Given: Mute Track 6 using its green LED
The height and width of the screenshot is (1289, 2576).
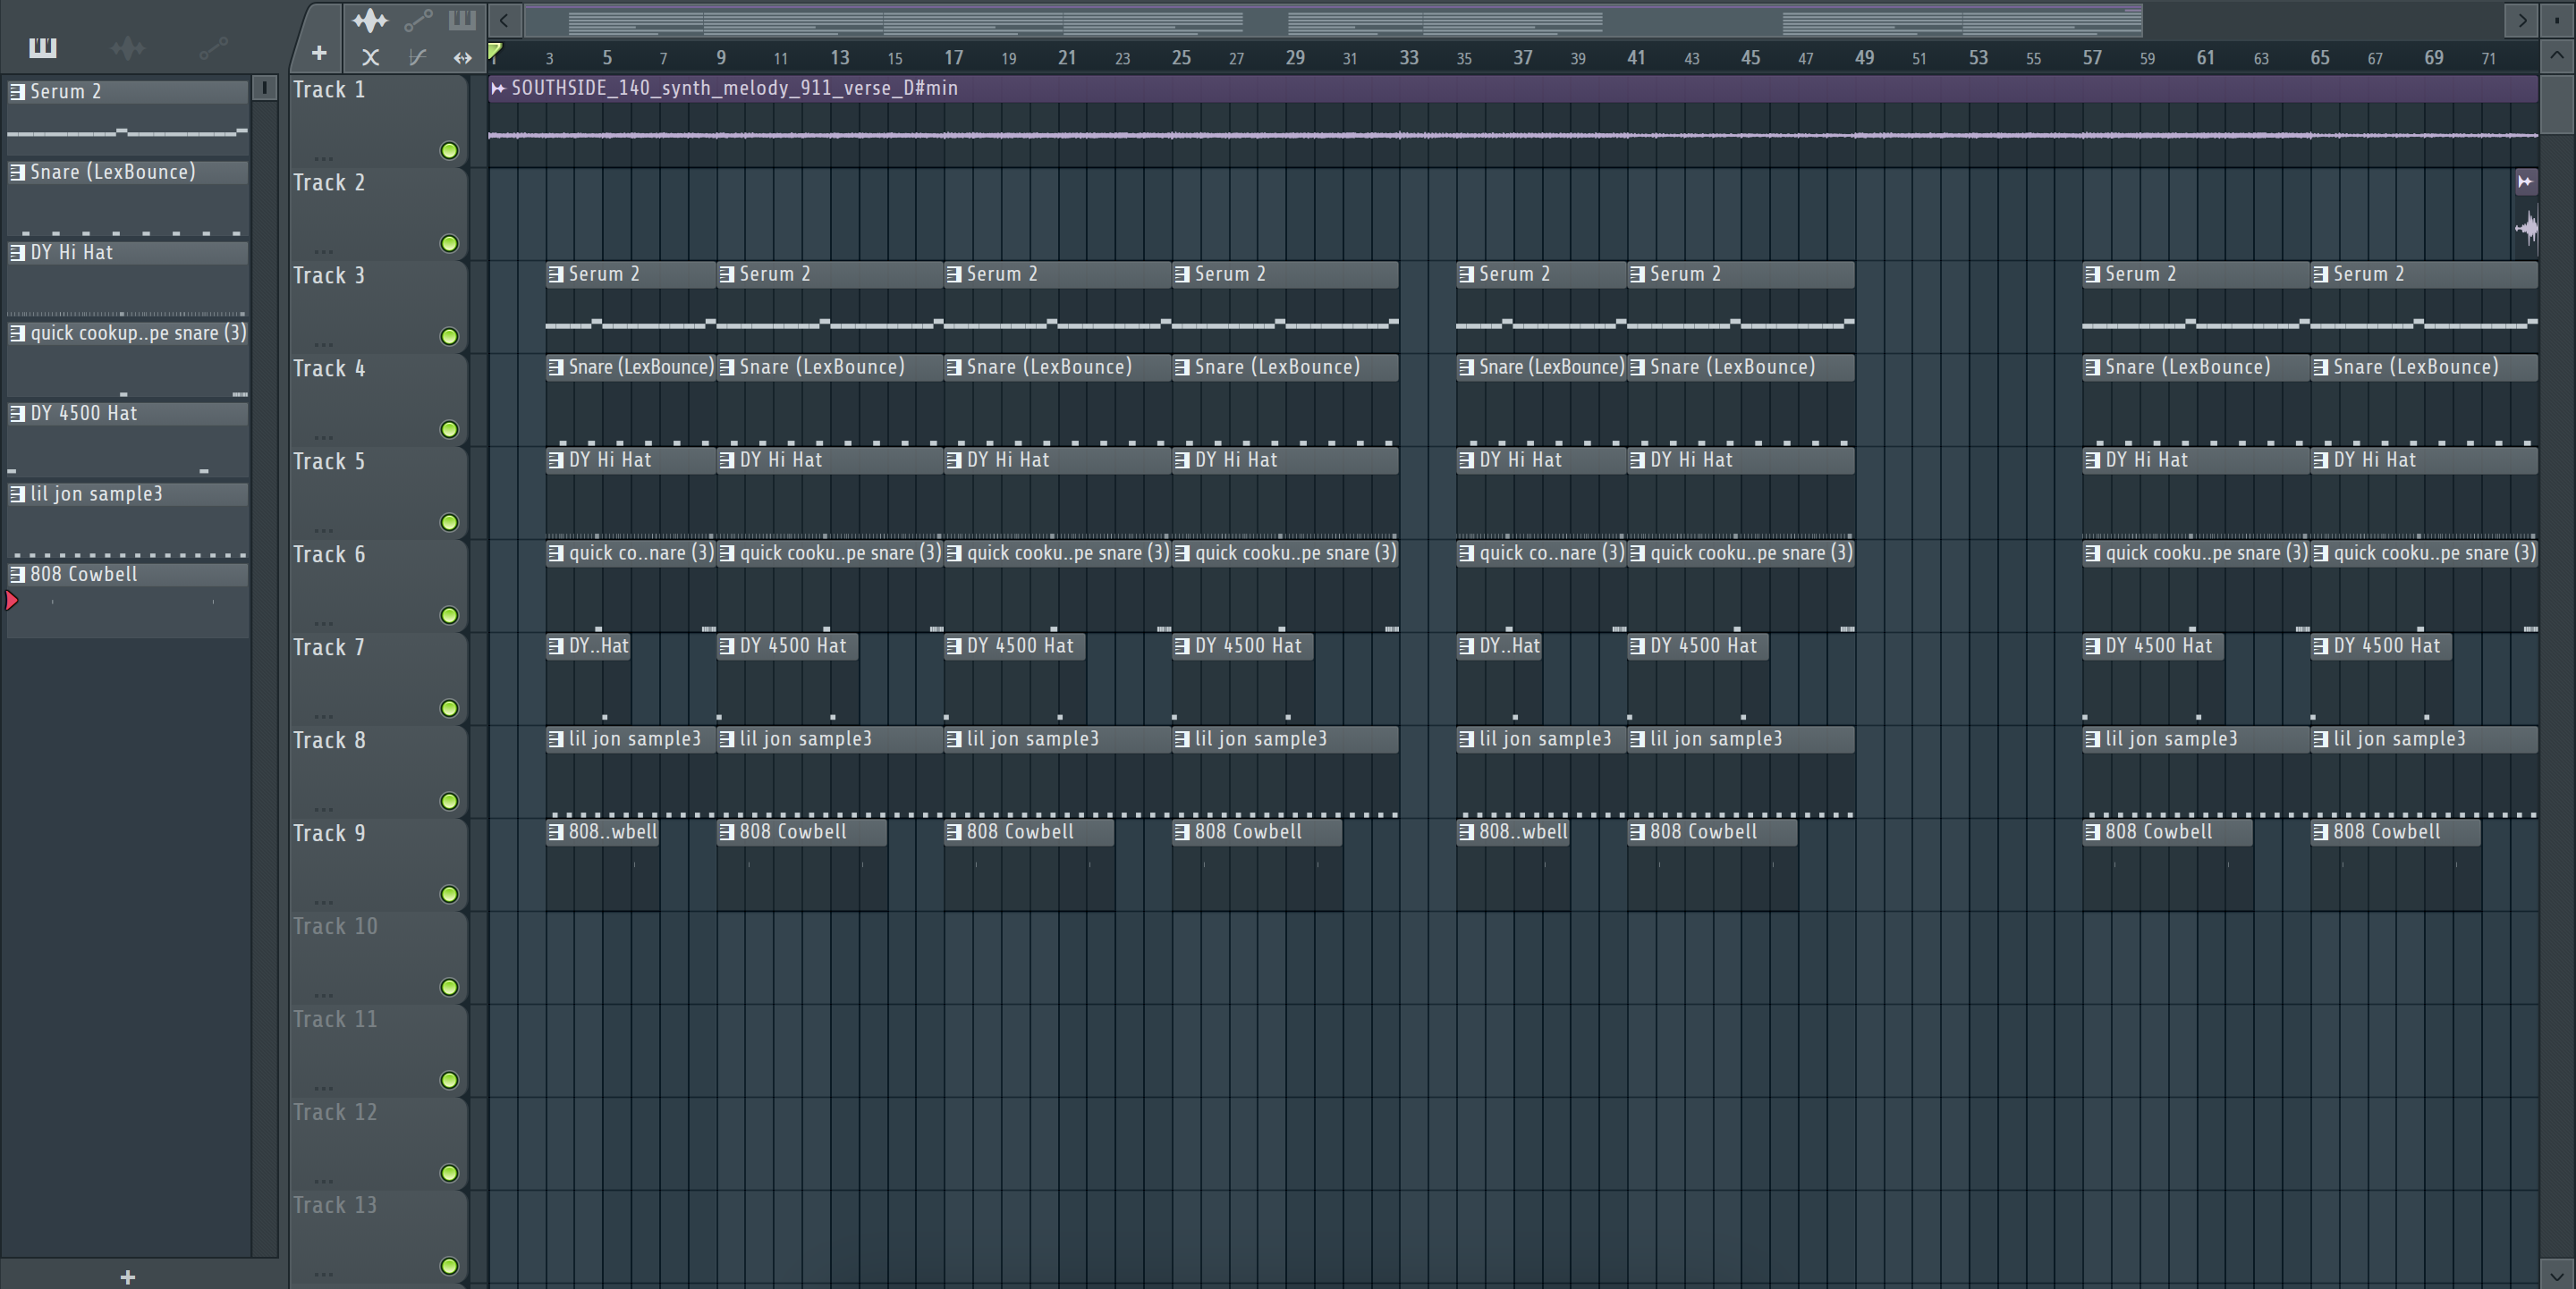Looking at the screenshot, I should (x=450, y=616).
